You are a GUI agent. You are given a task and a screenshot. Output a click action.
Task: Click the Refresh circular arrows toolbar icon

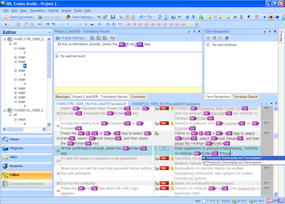(x=159, y=17)
